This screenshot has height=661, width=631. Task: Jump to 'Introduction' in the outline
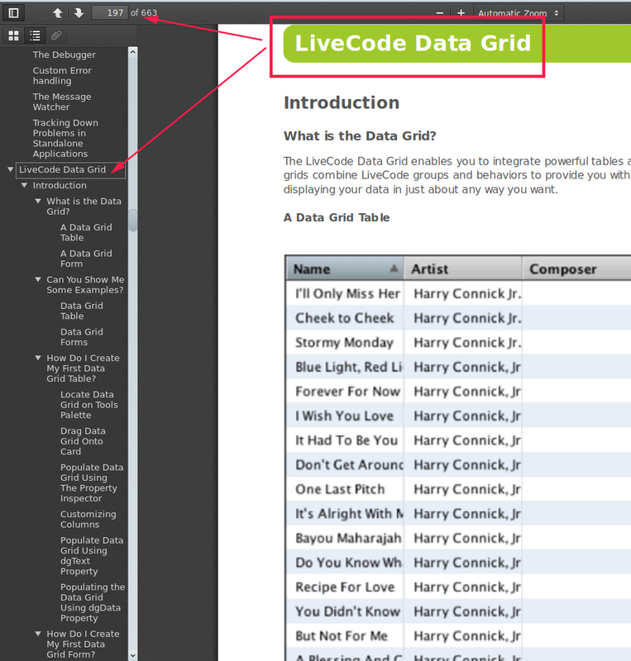click(60, 185)
